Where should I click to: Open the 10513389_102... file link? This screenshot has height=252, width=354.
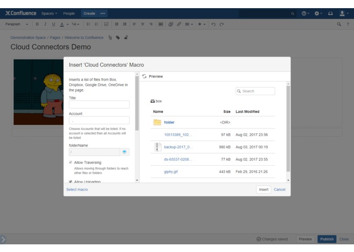[x=178, y=135]
